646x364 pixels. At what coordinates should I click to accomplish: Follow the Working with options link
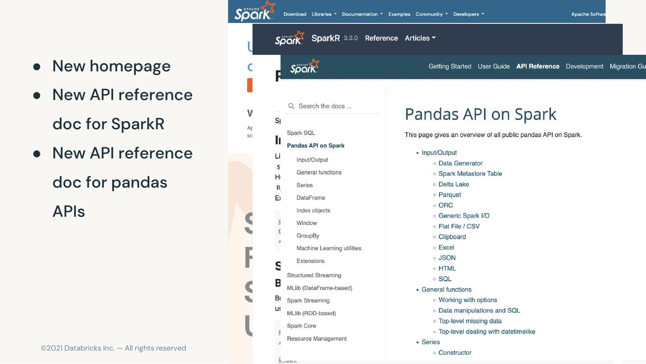point(468,300)
